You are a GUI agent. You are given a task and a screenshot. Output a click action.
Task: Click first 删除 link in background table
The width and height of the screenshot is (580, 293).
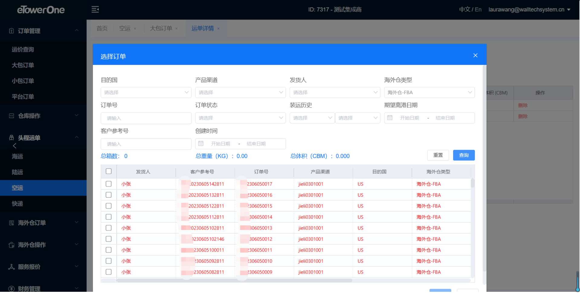(x=523, y=105)
